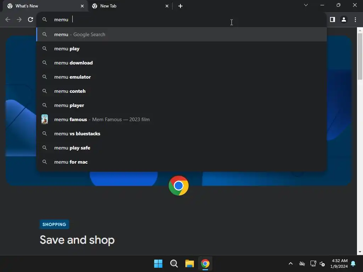
Task: Open the Chrome side panel
Action: [x=333, y=20]
